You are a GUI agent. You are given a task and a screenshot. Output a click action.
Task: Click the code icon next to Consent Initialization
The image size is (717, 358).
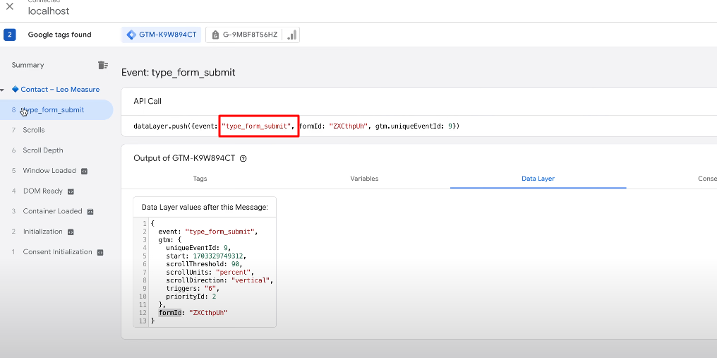(x=100, y=252)
